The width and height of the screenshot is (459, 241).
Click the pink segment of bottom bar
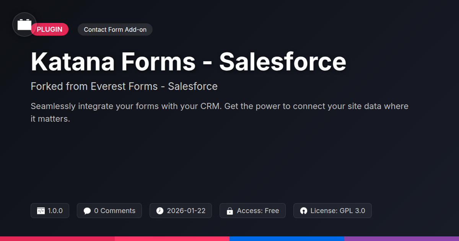point(172,239)
